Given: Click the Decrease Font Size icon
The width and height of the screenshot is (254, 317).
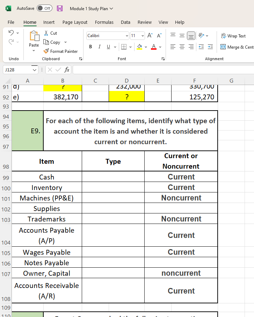Looking at the screenshot, I should 159,36.
